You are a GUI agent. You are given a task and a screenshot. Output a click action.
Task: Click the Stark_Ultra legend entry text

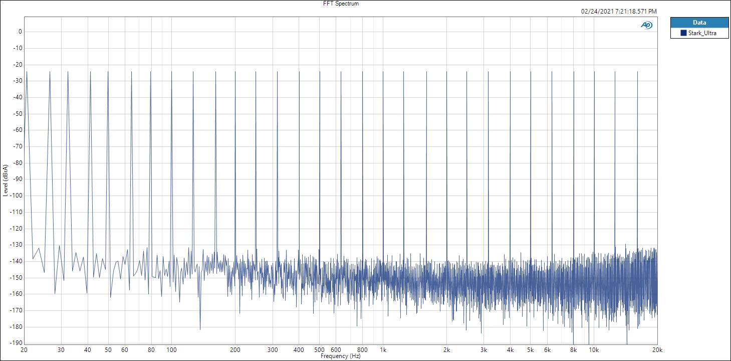(702, 33)
